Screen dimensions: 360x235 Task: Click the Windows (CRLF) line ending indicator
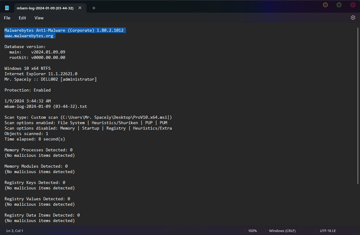(x=282, y=231)
